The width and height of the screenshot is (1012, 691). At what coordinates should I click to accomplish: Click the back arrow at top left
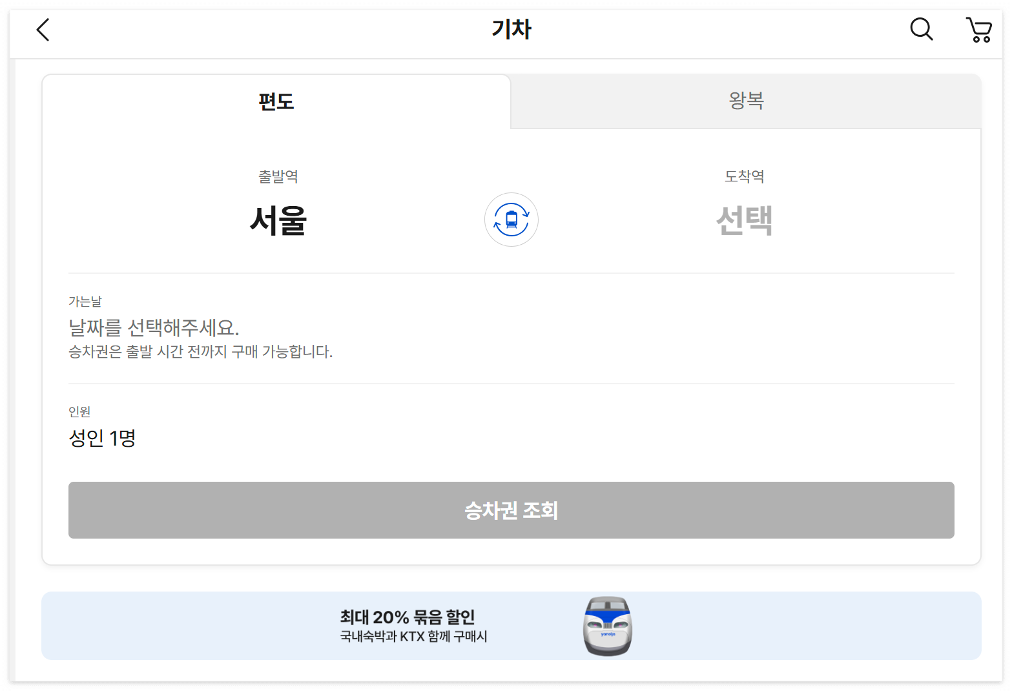pyautogui.click(x=43, y=30)
